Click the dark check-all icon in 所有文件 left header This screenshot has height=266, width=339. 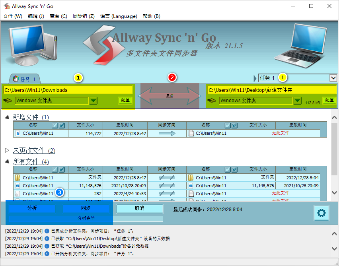pyautogui.click(x=62, y=170)
